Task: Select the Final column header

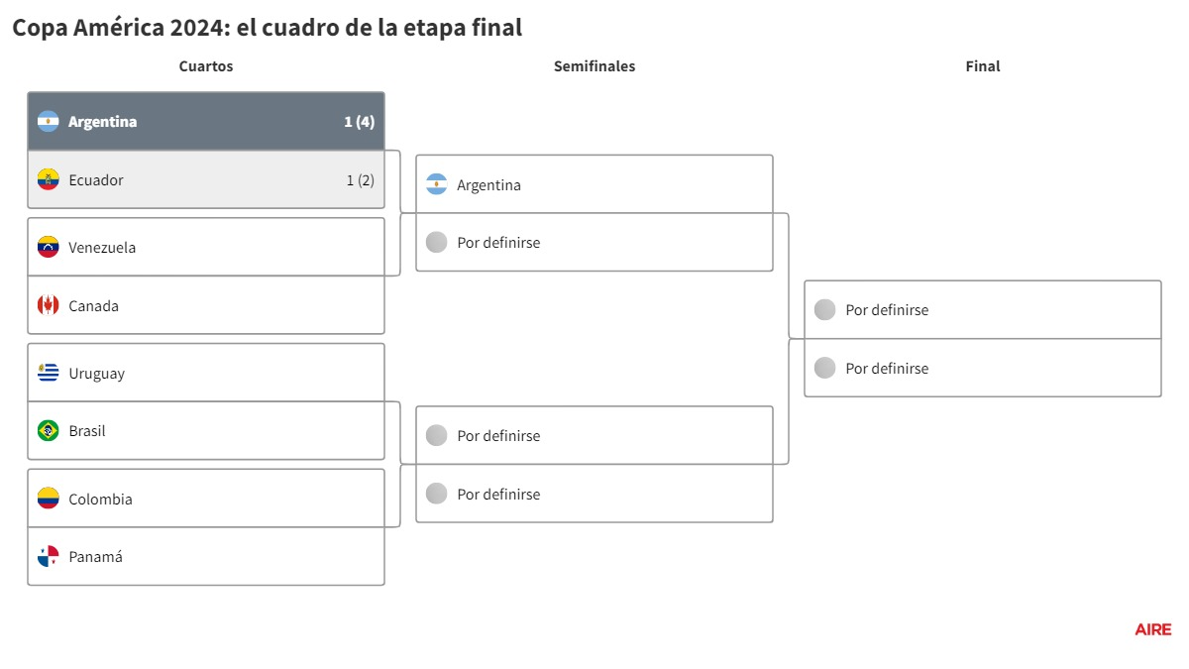Action: [x=983, y=66]
